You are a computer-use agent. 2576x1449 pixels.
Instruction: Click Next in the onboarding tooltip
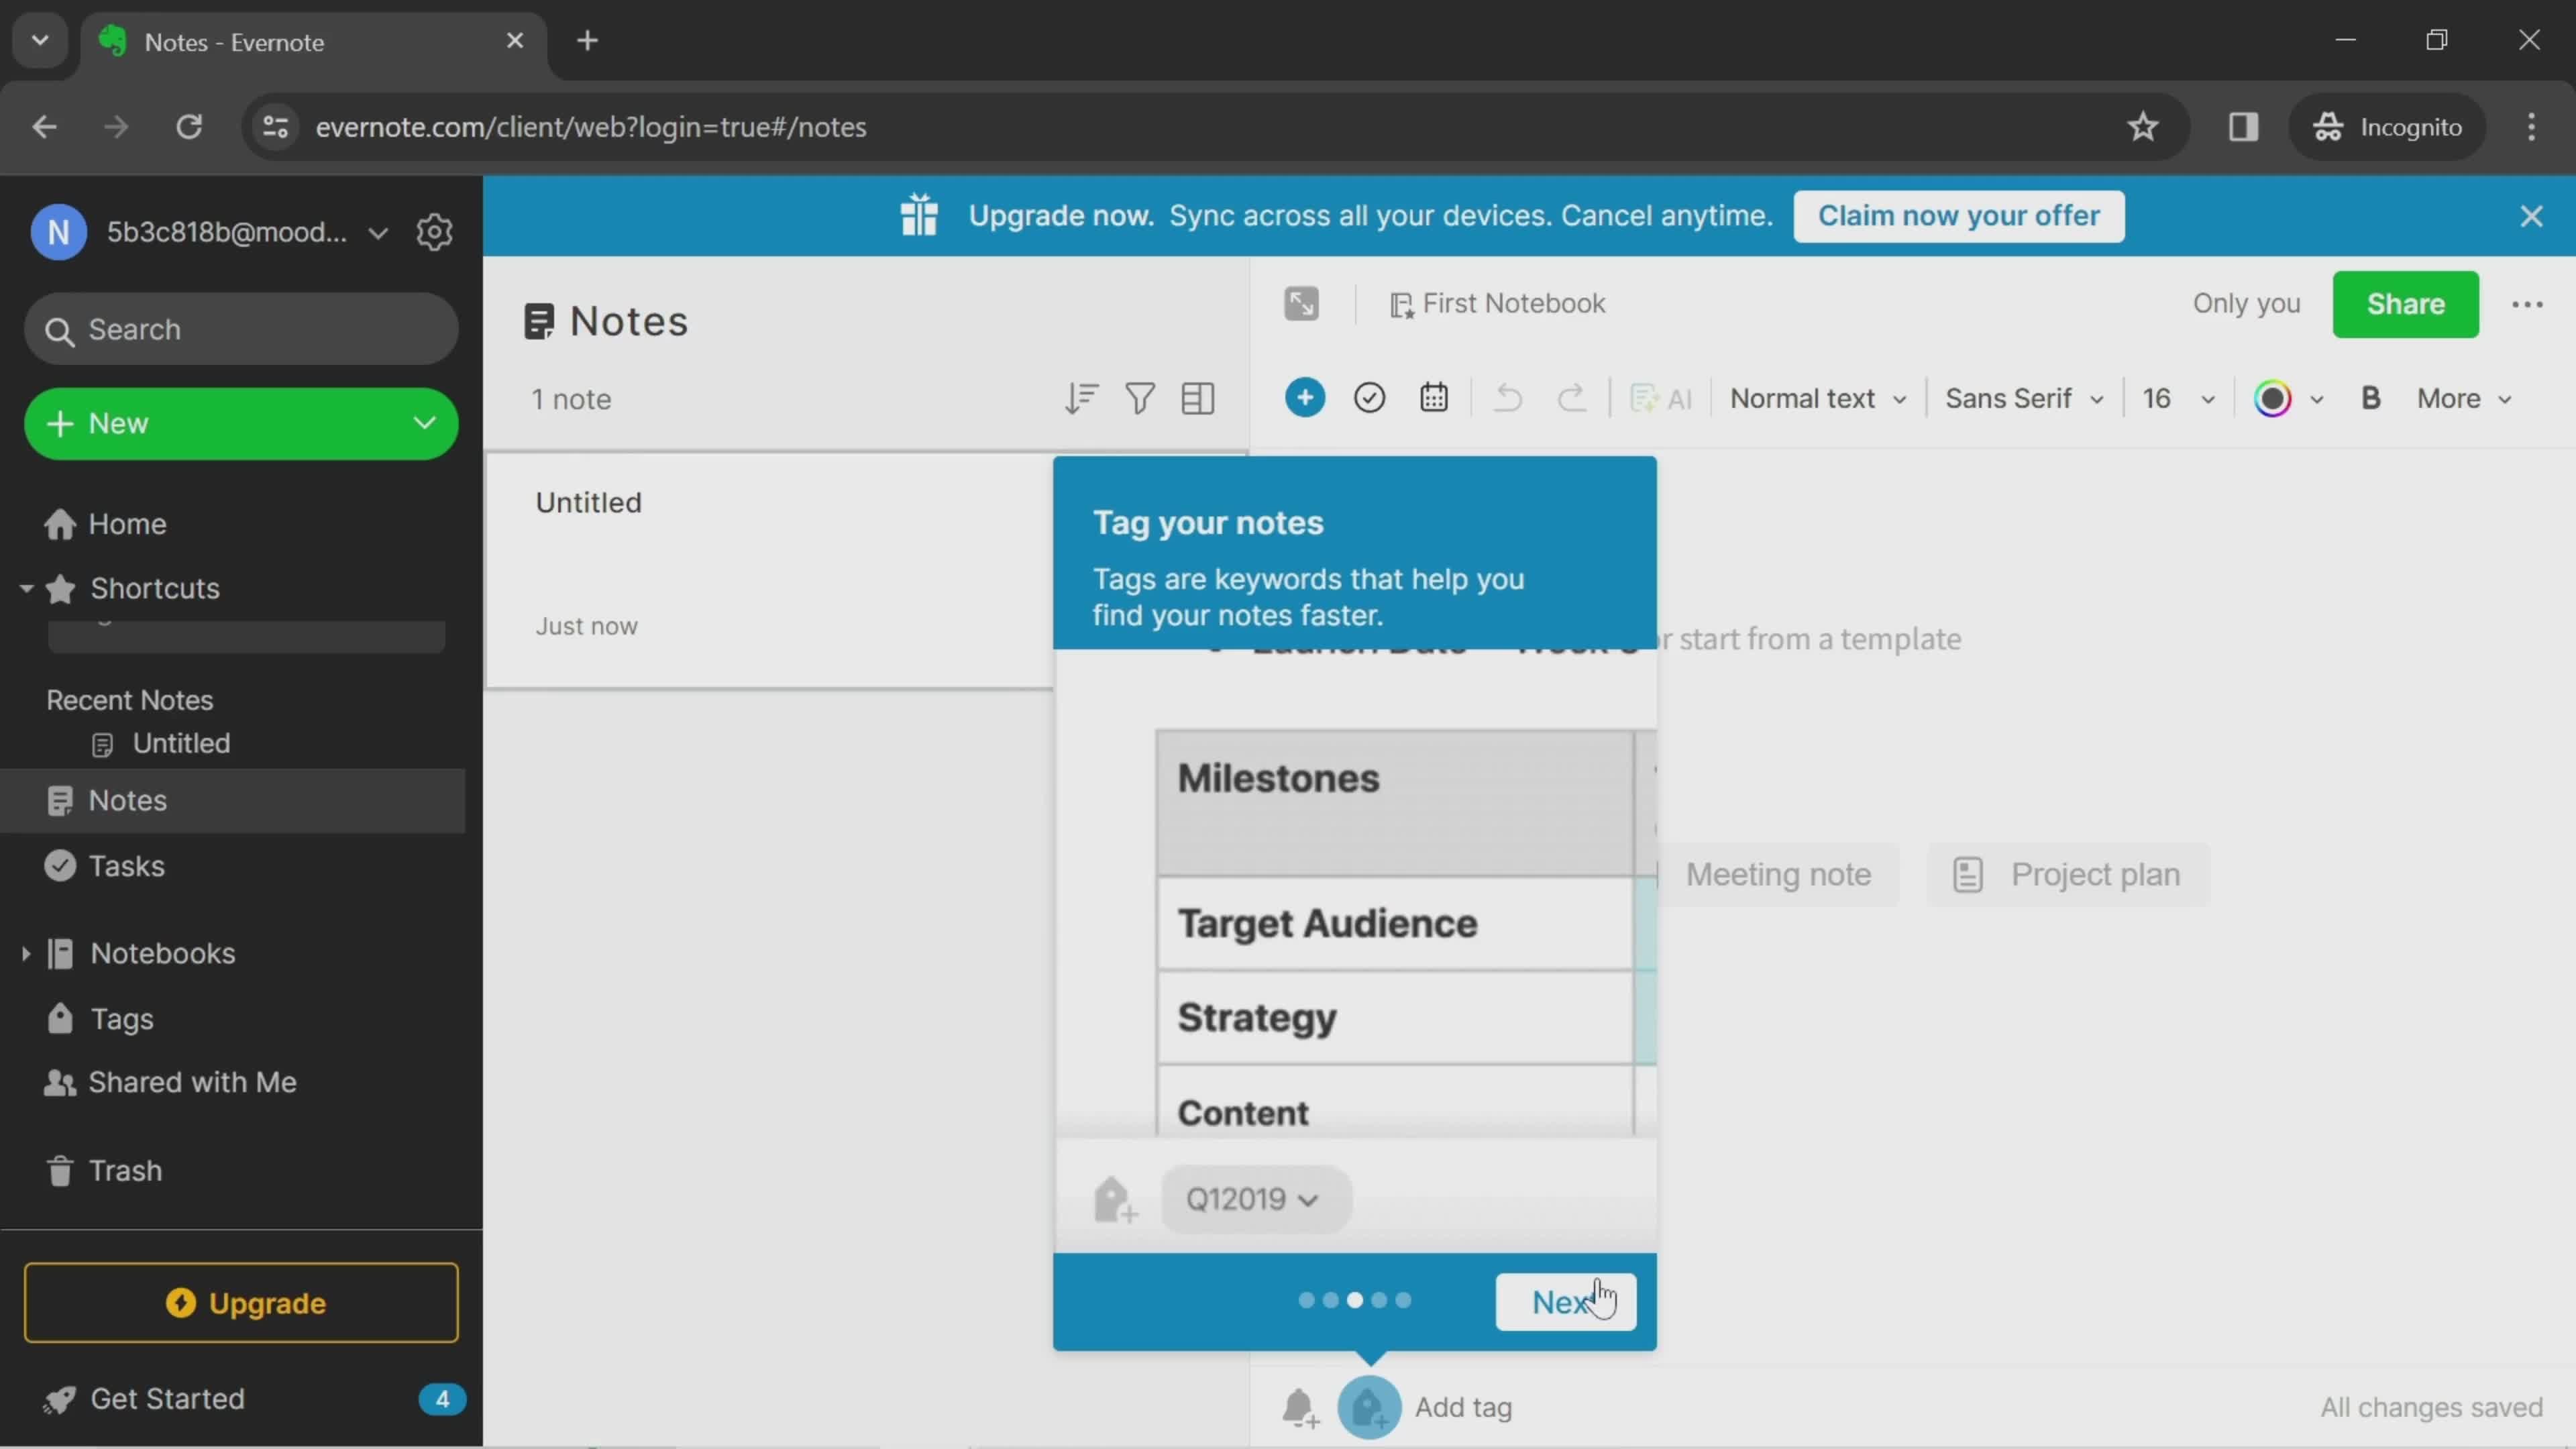coord(1564,1300)
